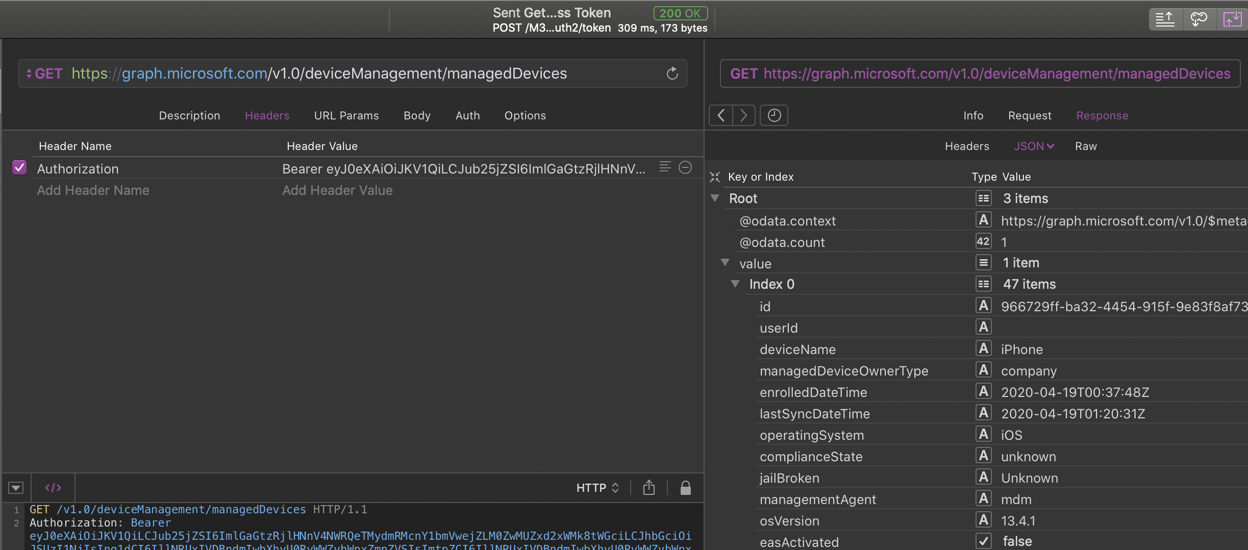Show the Request tab in response pane
The image size is (1248, 550).
point(1030,116)
